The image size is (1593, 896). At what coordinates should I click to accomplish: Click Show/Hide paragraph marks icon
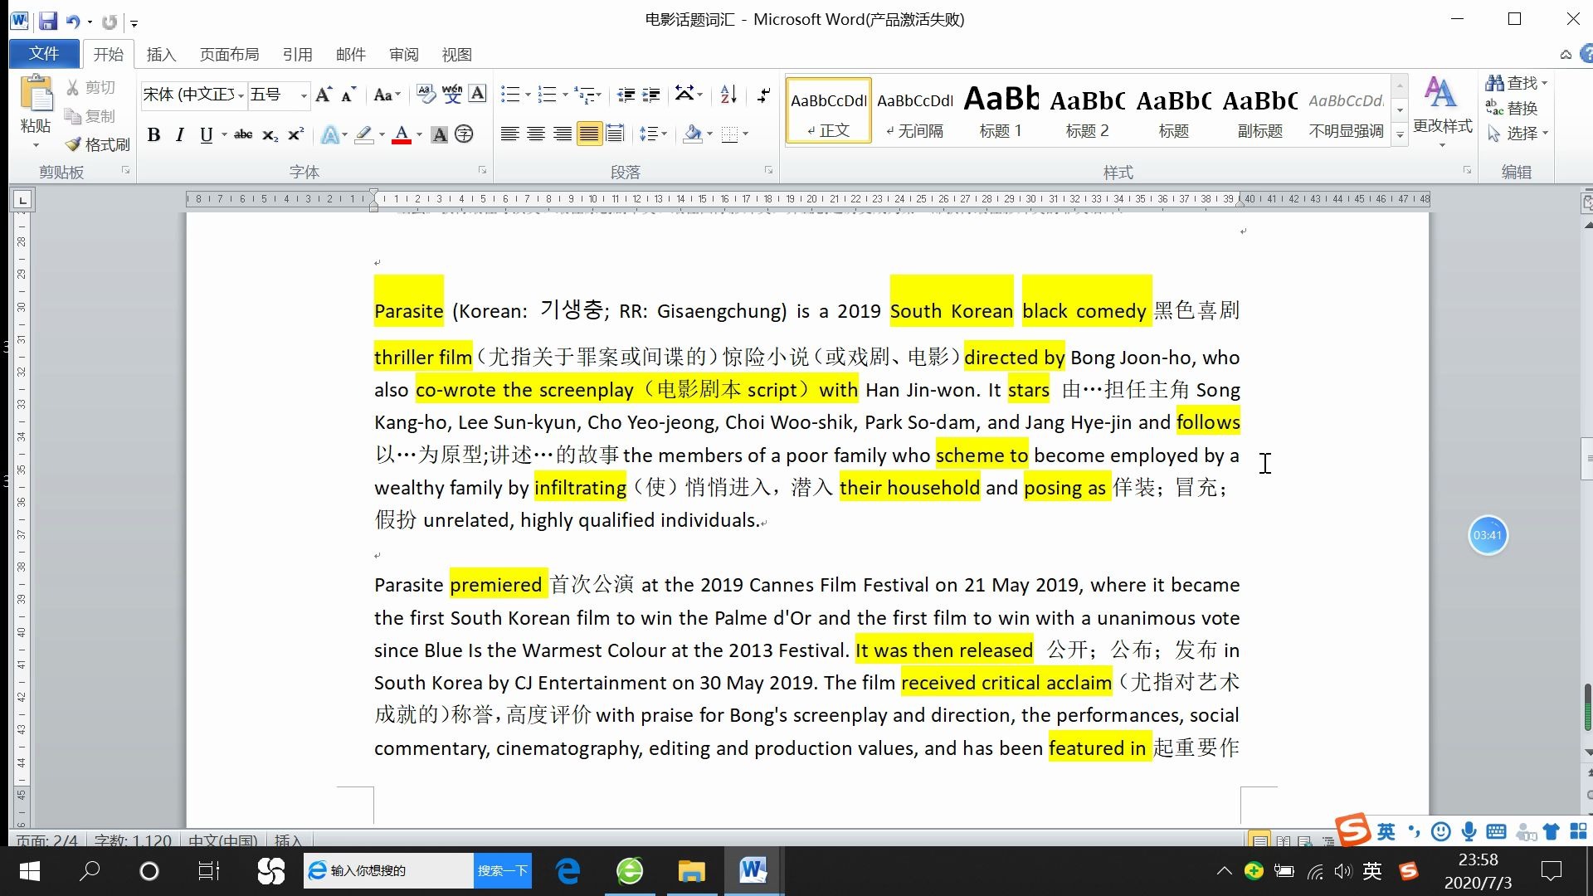point(763,95)
